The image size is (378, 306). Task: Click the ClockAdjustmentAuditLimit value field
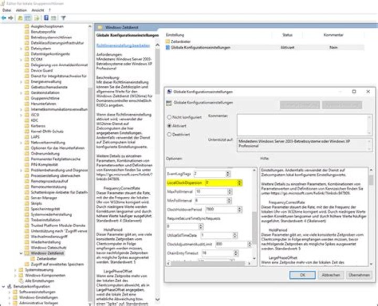coord(232,244)
